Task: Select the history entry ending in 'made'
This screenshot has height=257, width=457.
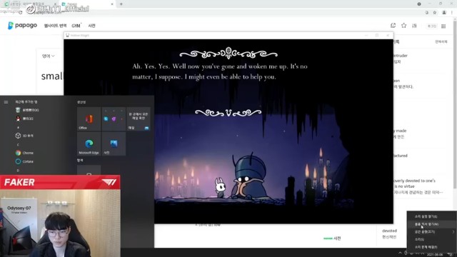Action: click(400, 131)
